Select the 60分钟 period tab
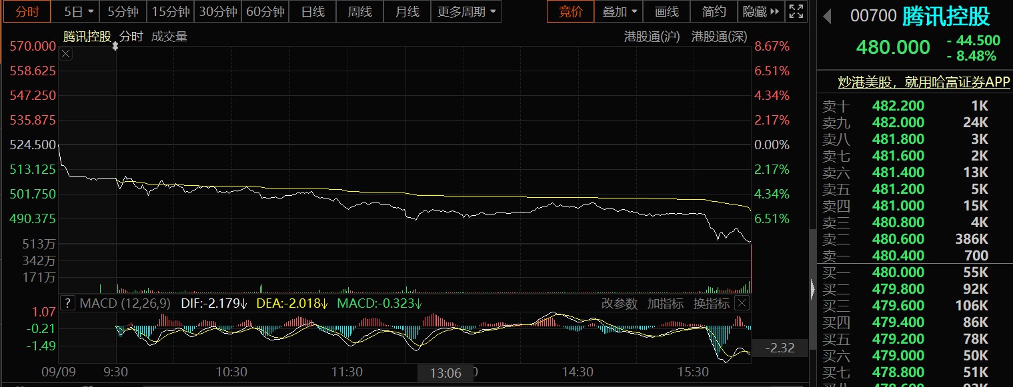 [x=265, y=11]
